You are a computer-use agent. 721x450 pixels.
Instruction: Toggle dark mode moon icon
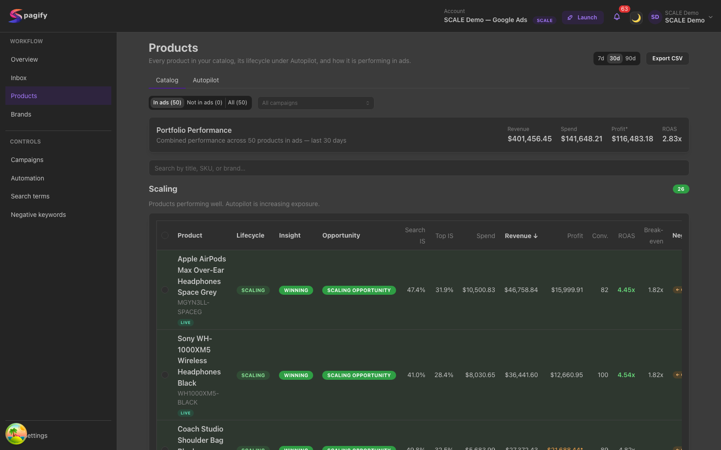pos(636,18)
